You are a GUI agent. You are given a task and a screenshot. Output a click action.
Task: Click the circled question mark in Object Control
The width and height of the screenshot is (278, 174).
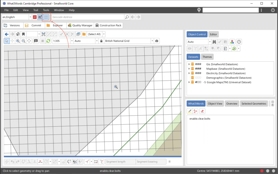[x=239, y=42]
